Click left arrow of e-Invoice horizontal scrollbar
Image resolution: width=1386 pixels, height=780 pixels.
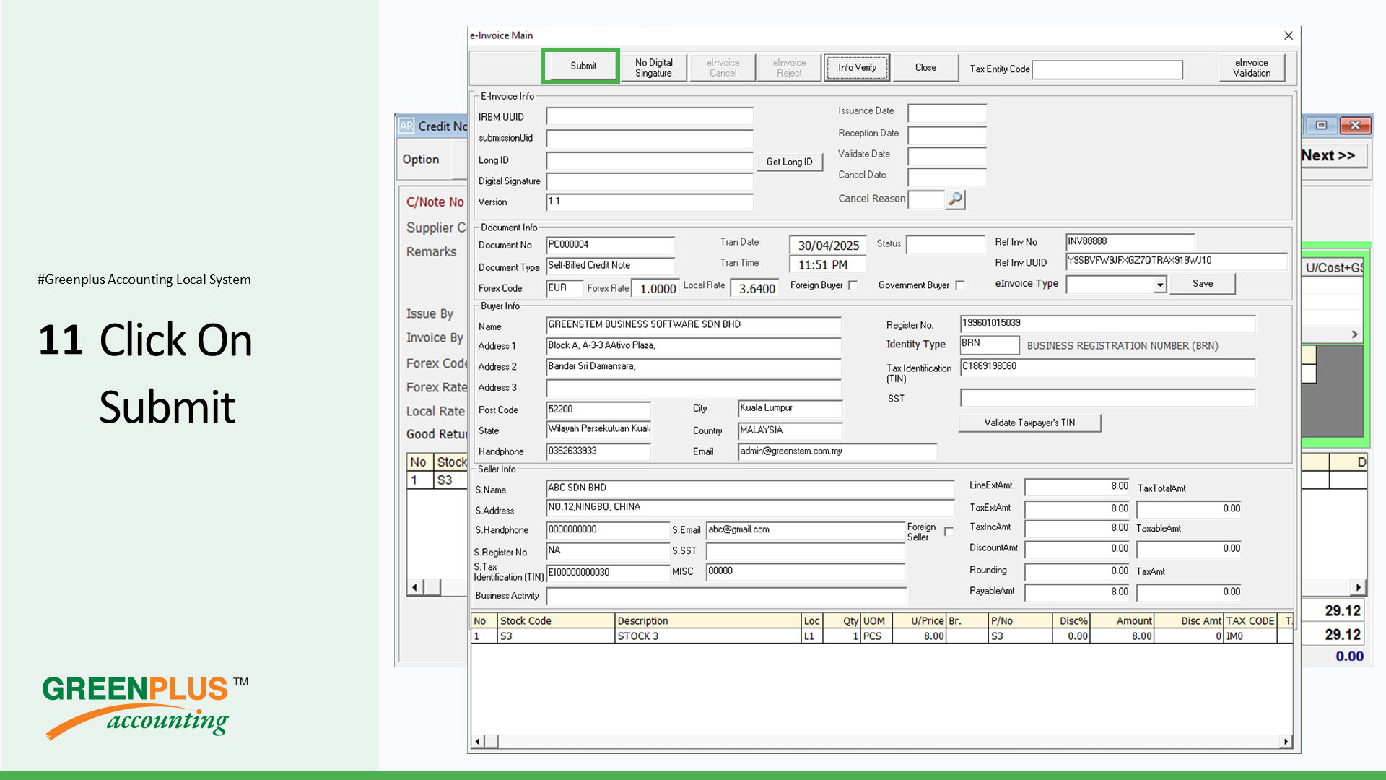[477, 742]
